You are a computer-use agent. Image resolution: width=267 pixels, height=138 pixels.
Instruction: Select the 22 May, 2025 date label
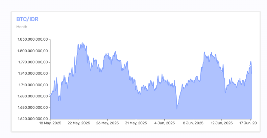coord(79,123)
